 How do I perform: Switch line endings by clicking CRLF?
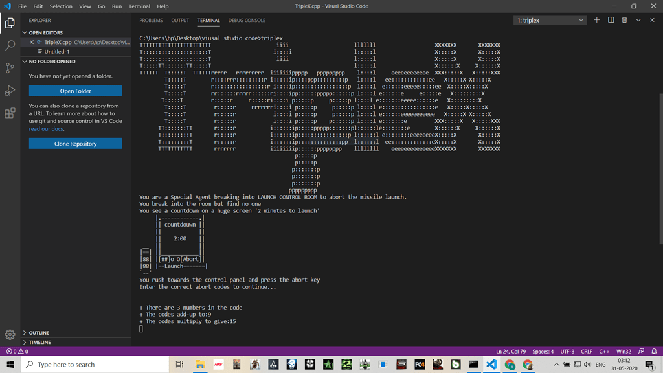pyautogui.click(x=587, y=351)
